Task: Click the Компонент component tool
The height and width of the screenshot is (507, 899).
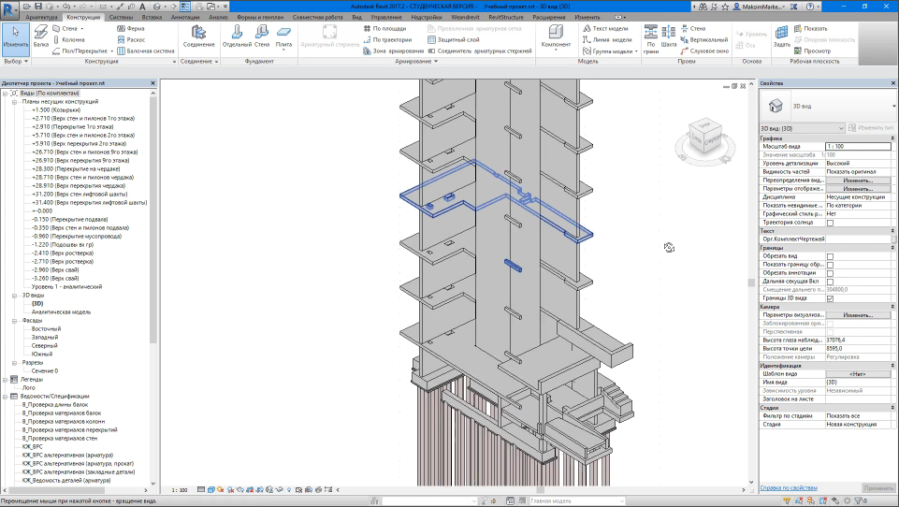Action: coord(556,36)
